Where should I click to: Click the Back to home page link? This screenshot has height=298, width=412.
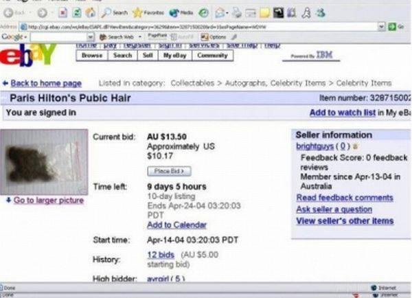pos(46,83)
